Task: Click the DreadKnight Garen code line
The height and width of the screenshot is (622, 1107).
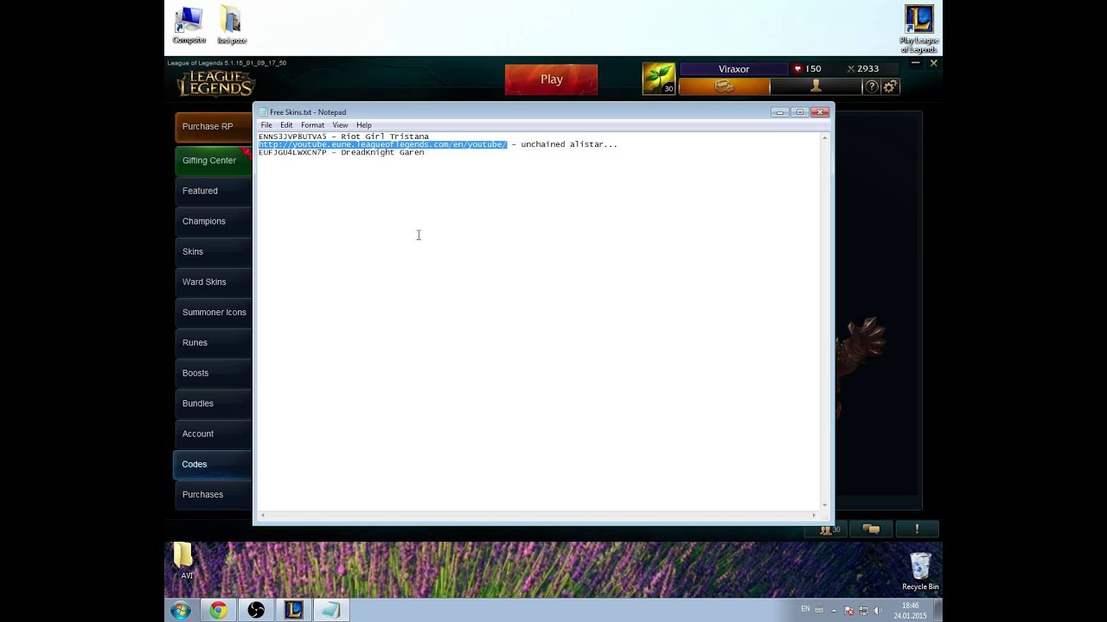Action: (341, 152)
